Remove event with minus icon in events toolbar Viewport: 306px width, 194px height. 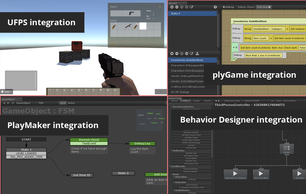pyautogui.click(x=176, y=53)
